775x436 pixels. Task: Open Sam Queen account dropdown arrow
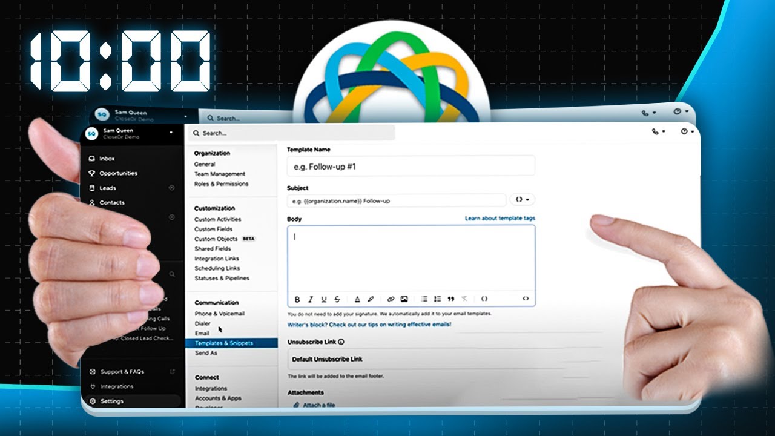click(171, 132)
